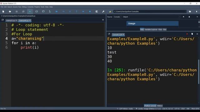
Task: Run current cell
Action: [x=37, y=12]
